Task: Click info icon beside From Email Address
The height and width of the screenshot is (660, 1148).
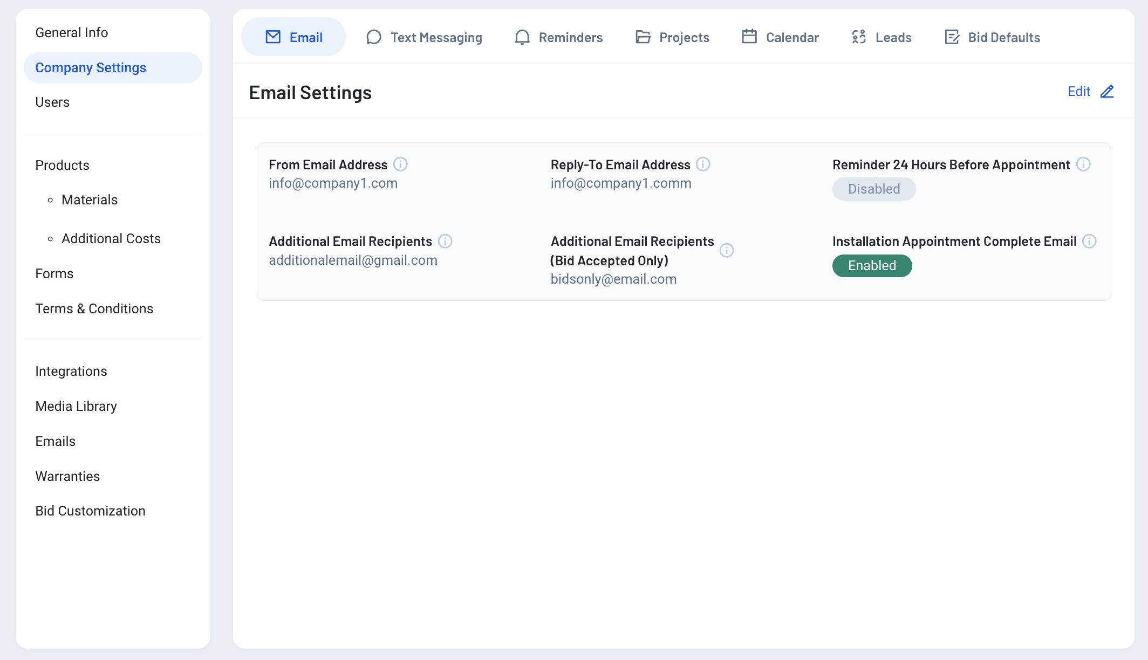Action: point(400,164)
